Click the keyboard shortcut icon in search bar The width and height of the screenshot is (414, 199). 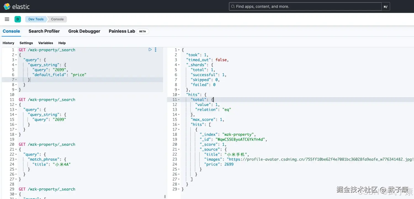(x=385, y=6)
